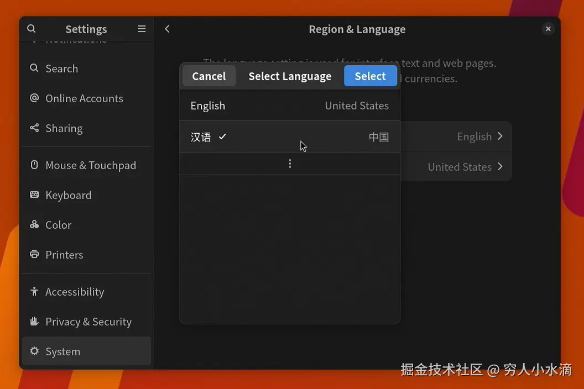Click the System gear icon
The image size is (584, 389).
click(x=34, y=351)
